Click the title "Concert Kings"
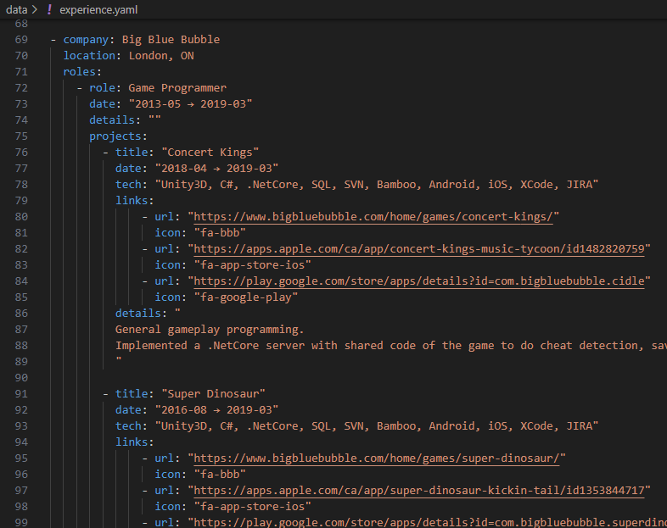The width and height of the screenshot is (667, 528). click(210, 152)
